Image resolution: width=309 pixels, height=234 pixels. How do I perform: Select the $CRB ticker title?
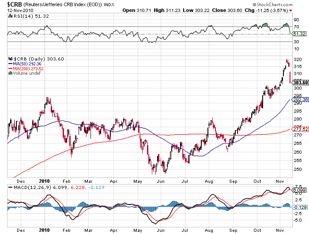click(15, 4)
